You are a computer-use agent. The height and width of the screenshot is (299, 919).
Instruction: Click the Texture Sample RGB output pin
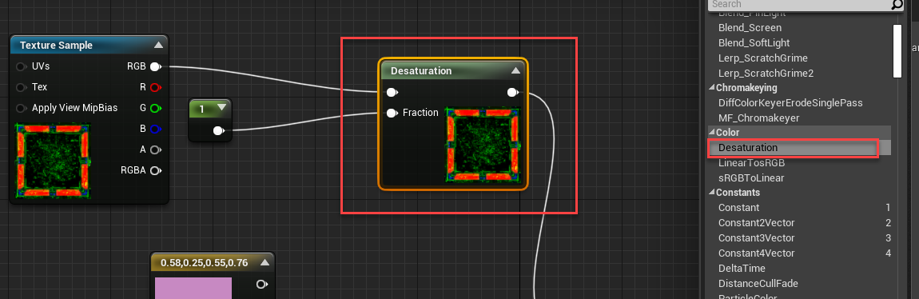tap(155, 67)
